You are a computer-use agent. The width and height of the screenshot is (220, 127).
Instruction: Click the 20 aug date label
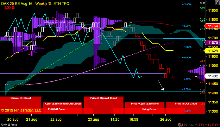tap(13, 120)
